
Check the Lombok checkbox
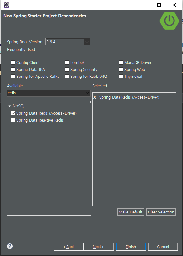tap(67, 63)
